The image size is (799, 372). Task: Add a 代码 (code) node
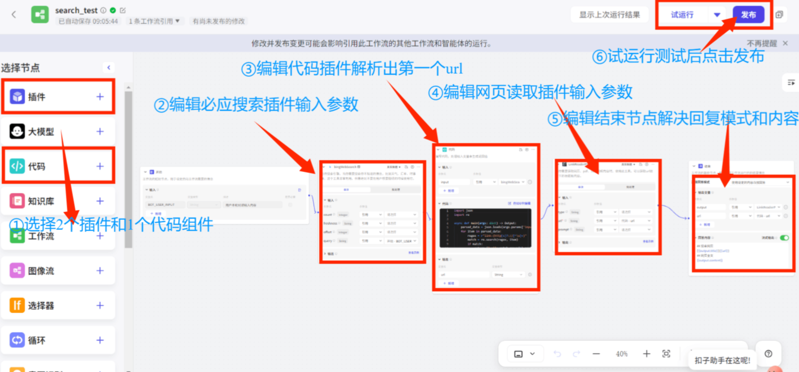100,166
